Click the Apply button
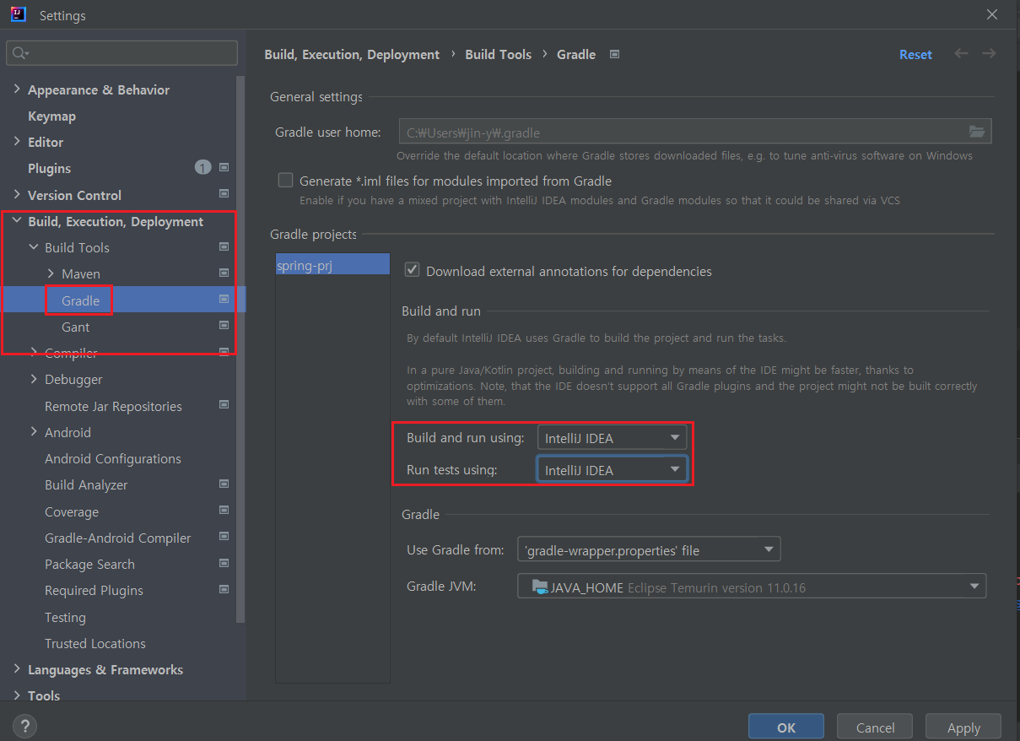 [x=963, y=727]
